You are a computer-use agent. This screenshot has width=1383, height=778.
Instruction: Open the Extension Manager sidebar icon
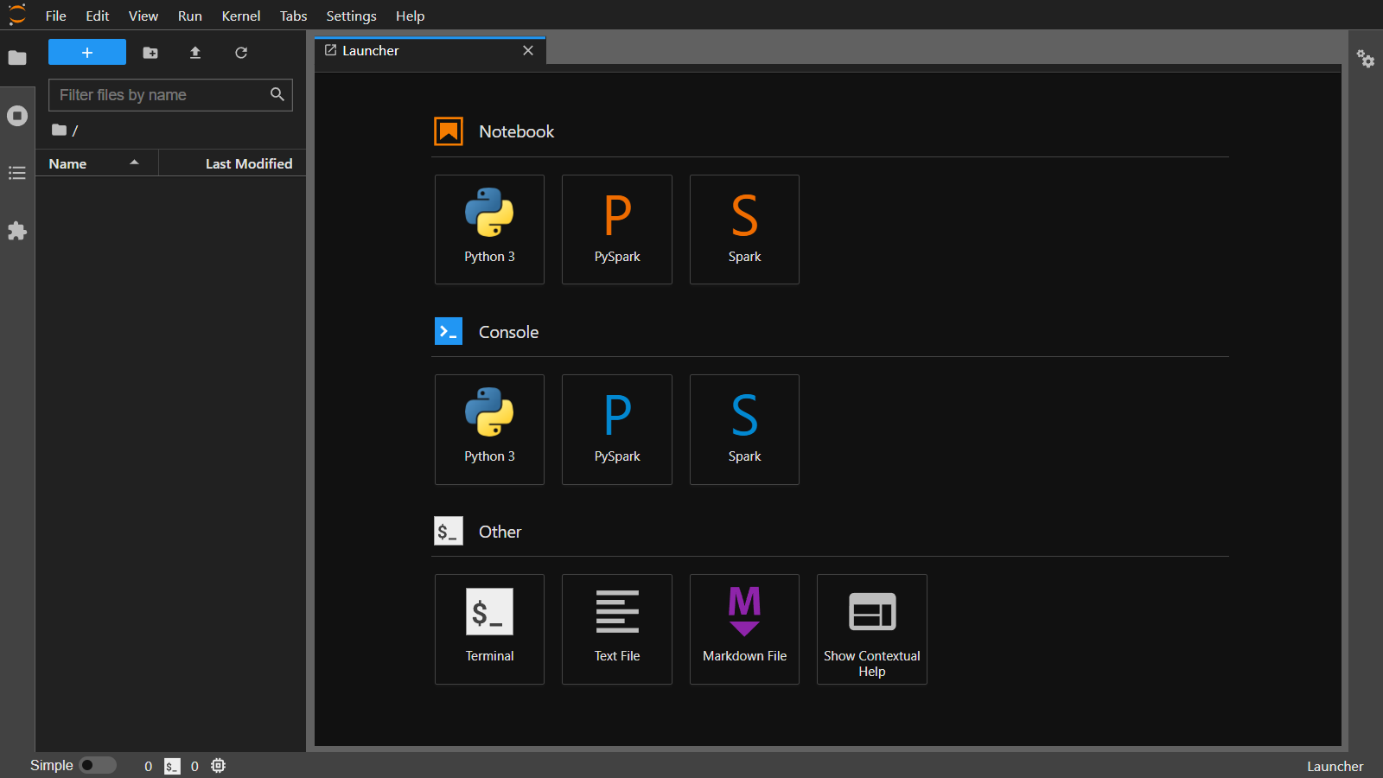pos(17,231)
